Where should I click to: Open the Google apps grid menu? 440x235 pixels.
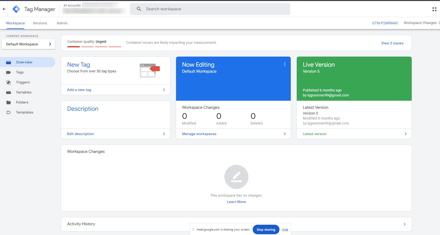pos(434,9)
